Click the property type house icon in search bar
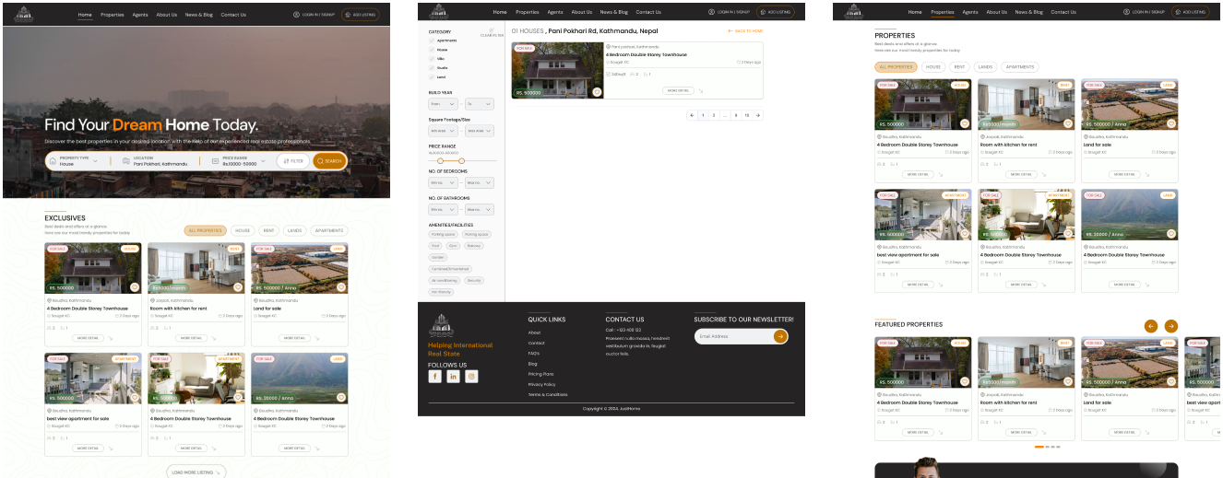 click(53, 160)
